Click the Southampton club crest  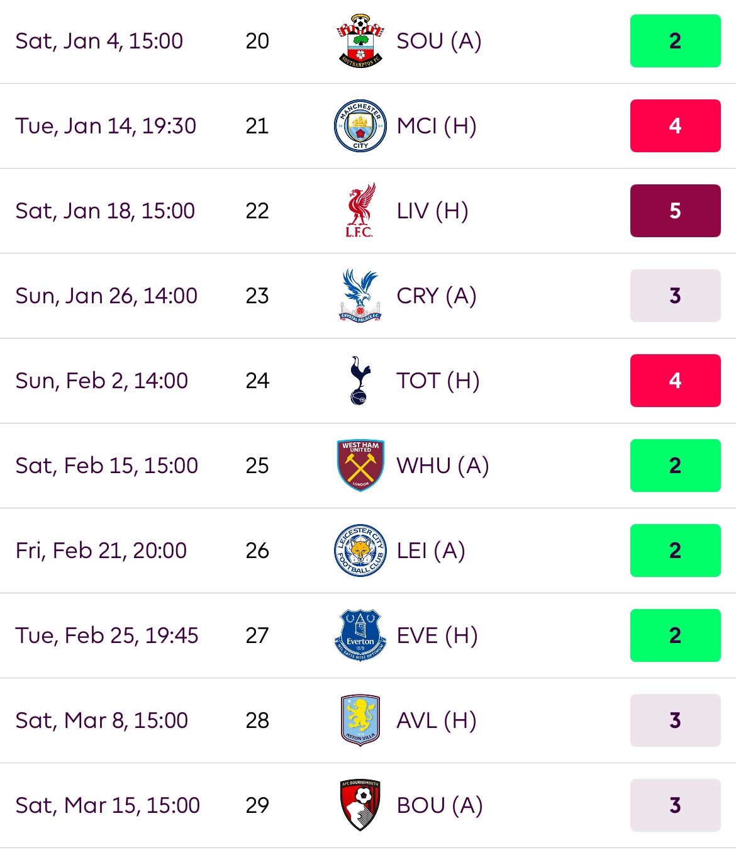[360, 41]
